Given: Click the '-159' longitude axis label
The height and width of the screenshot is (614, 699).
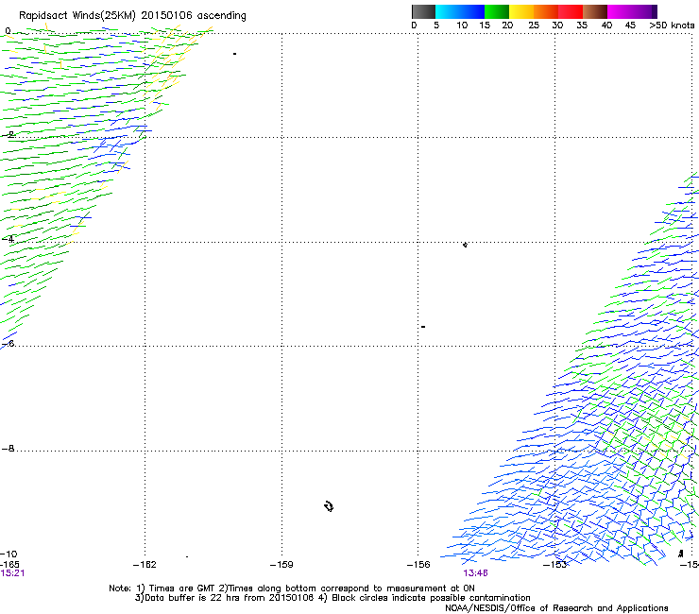Looking at the screenshot, I should [281, 565].
